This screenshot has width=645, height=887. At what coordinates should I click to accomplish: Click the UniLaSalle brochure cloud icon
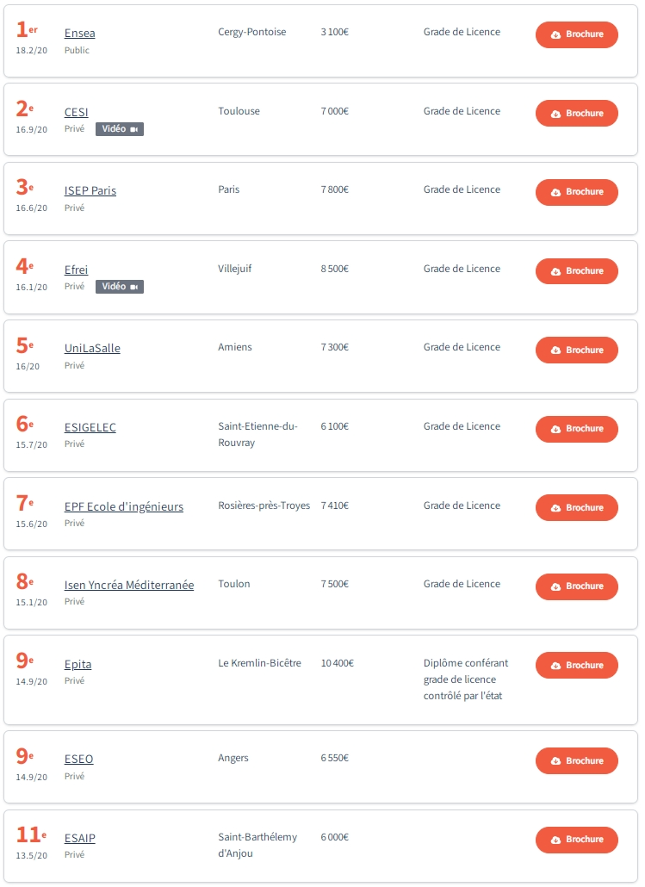pyautogui.click(x=555, y=350)
